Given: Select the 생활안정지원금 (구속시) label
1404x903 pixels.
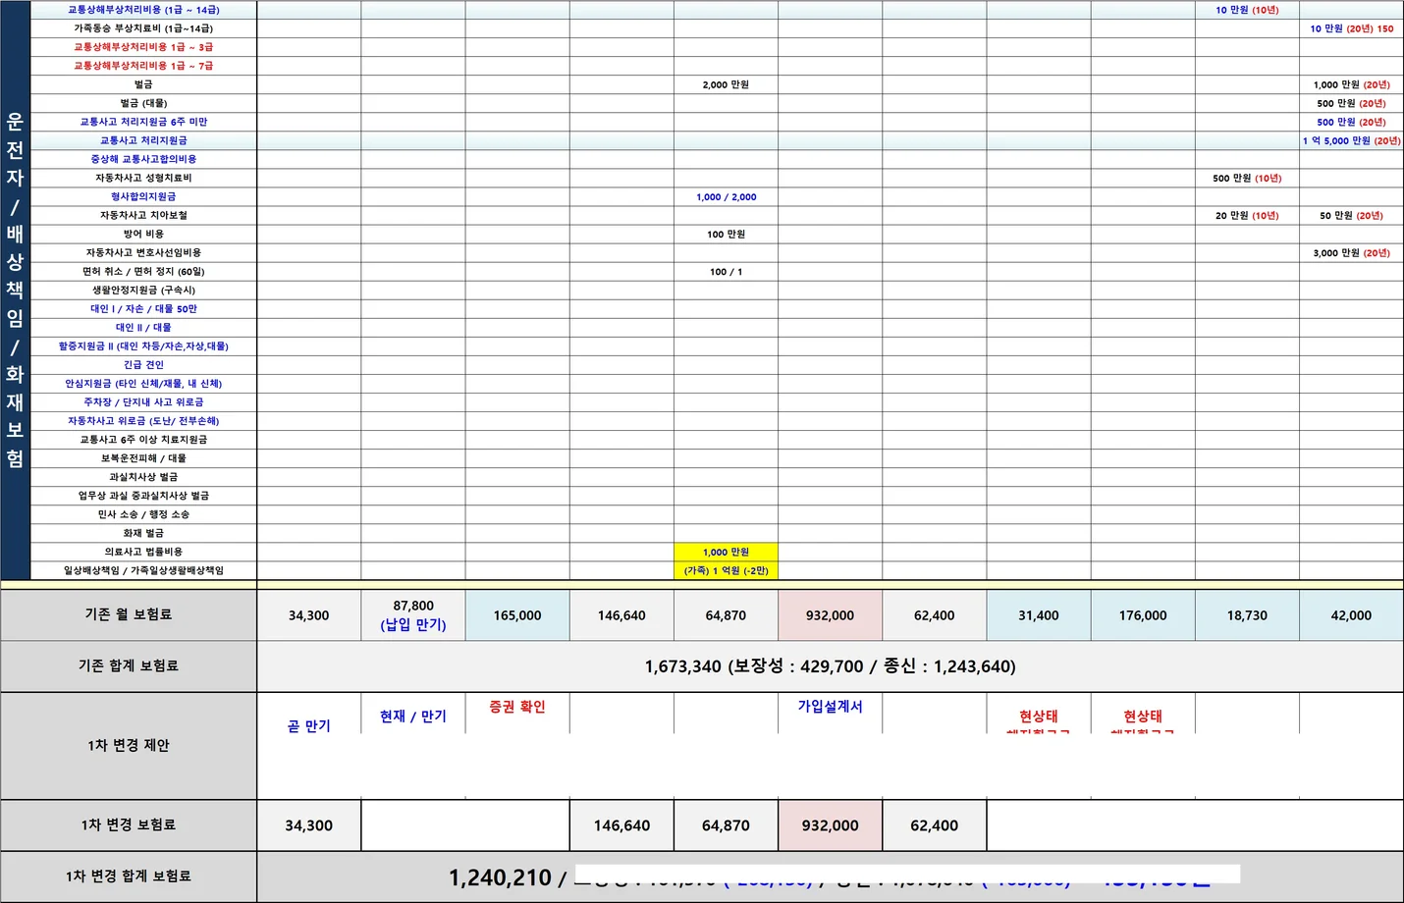Looking at the screenshot, I should (143, 290).
